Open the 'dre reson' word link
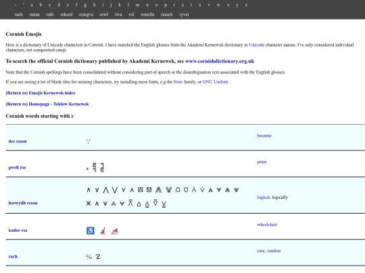This screenshot has height=273, width=365. pos(18,141)
